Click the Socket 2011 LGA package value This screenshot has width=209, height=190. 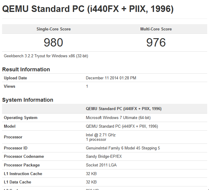tap(101, 165)
